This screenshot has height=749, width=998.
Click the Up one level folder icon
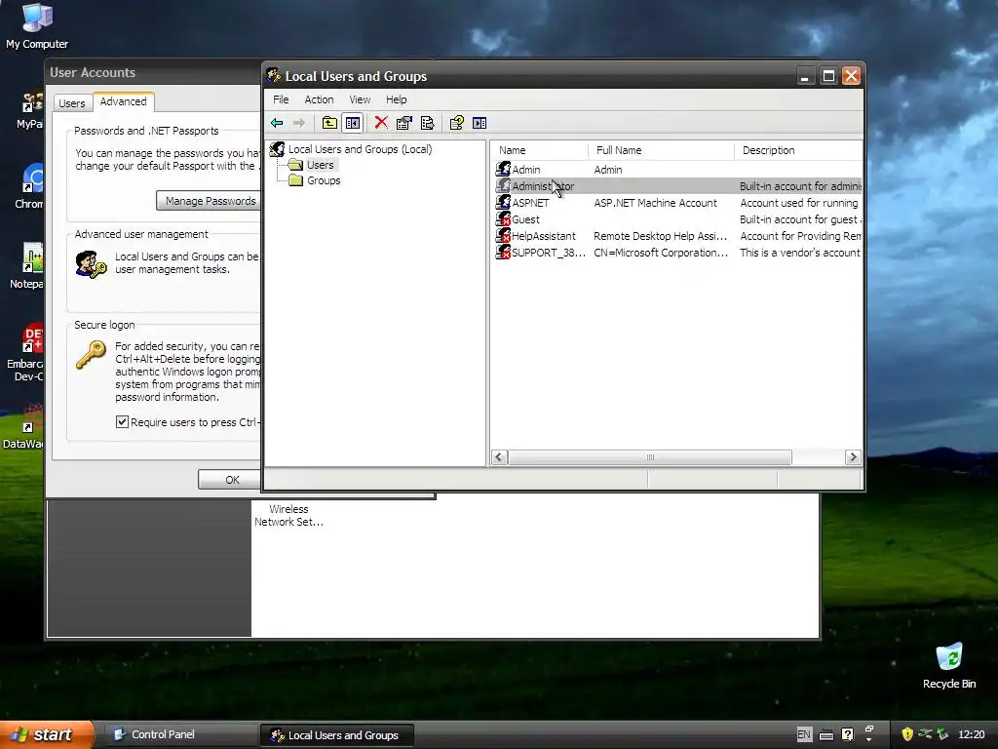(329, 123)
